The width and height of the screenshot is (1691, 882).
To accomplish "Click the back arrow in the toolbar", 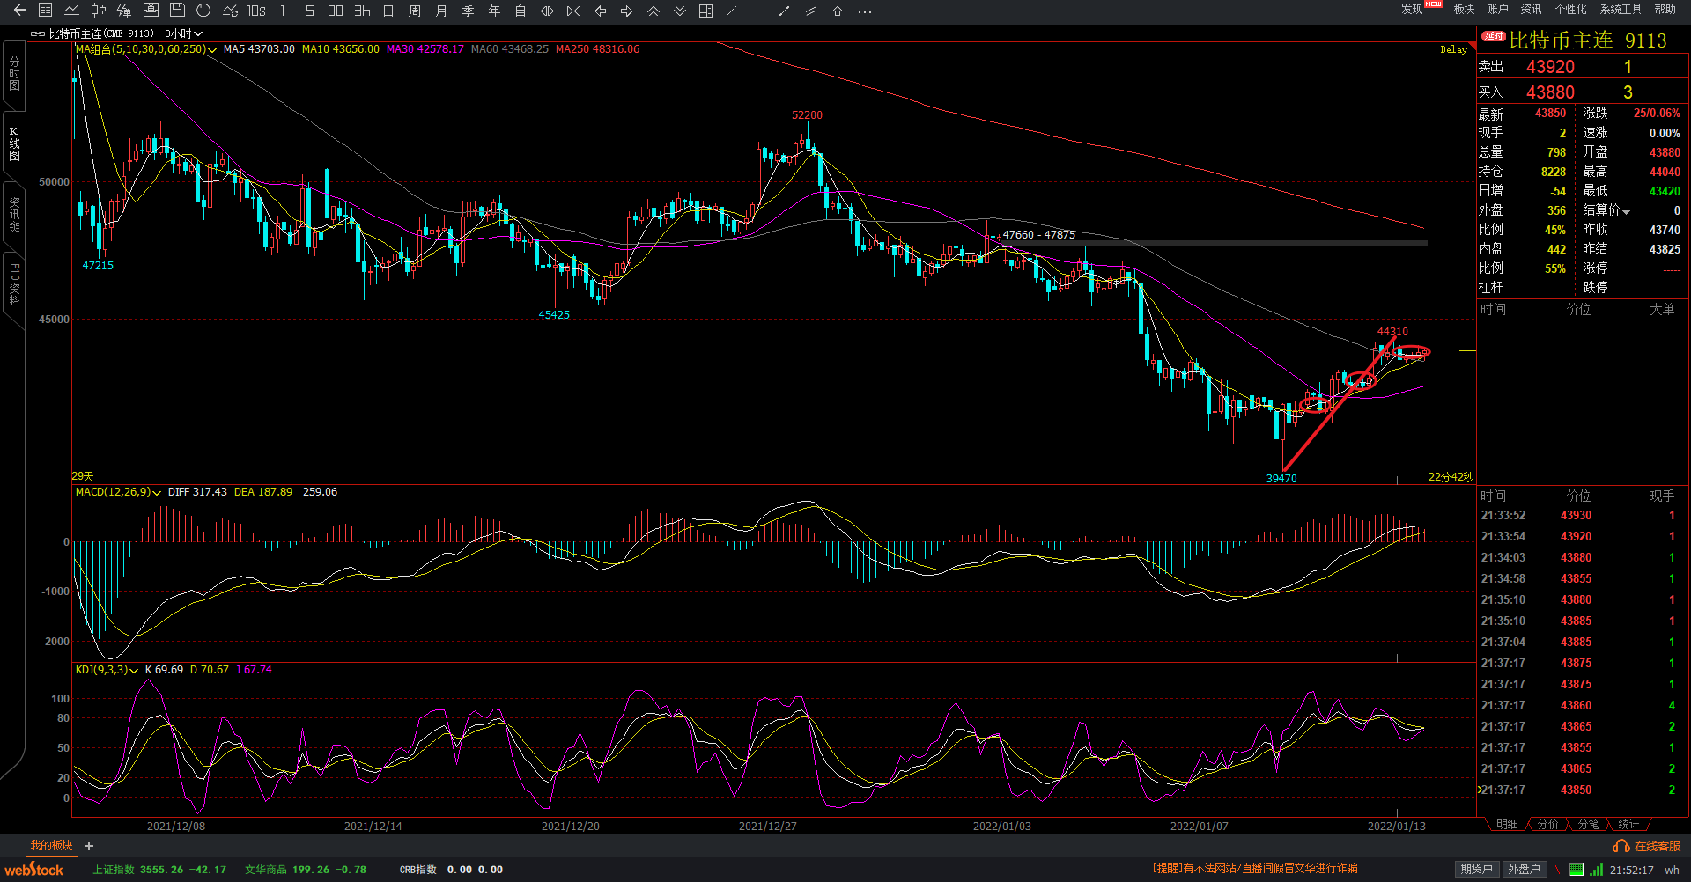I will [x=19, y=11].
